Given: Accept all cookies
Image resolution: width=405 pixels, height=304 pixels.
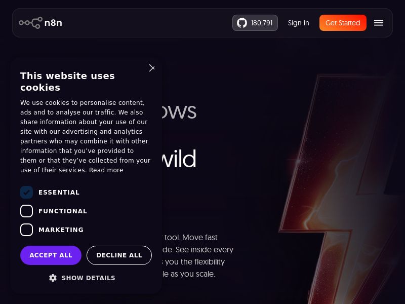Looking at the screenshot, I should point(51,255).
